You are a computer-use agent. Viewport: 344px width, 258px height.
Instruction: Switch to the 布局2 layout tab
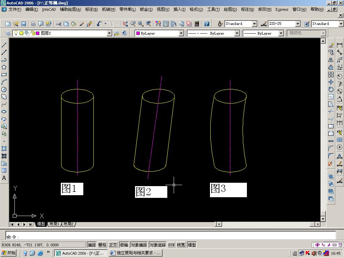(x=69, y=224)
